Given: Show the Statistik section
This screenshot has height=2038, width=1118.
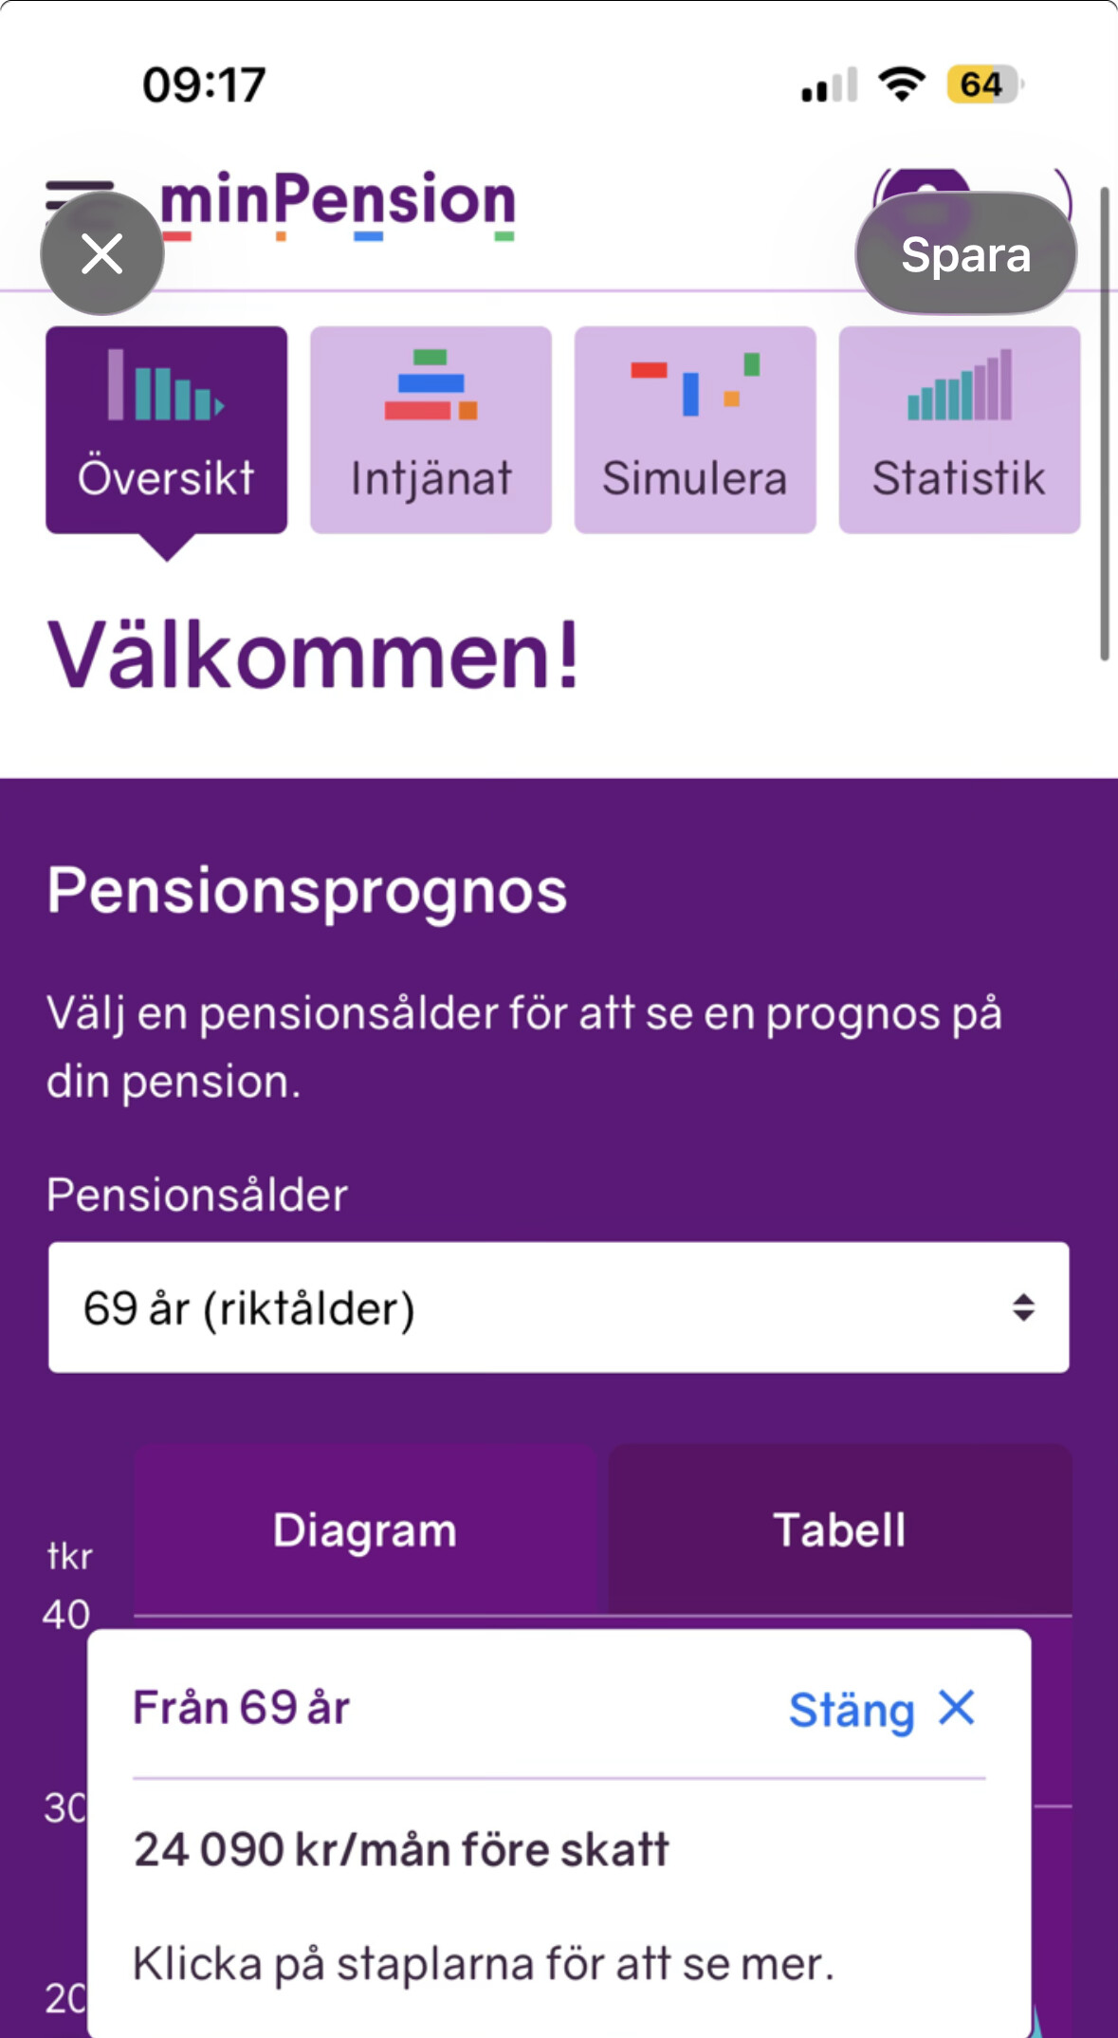Looking at the screenshot, I should click(959, 431).
